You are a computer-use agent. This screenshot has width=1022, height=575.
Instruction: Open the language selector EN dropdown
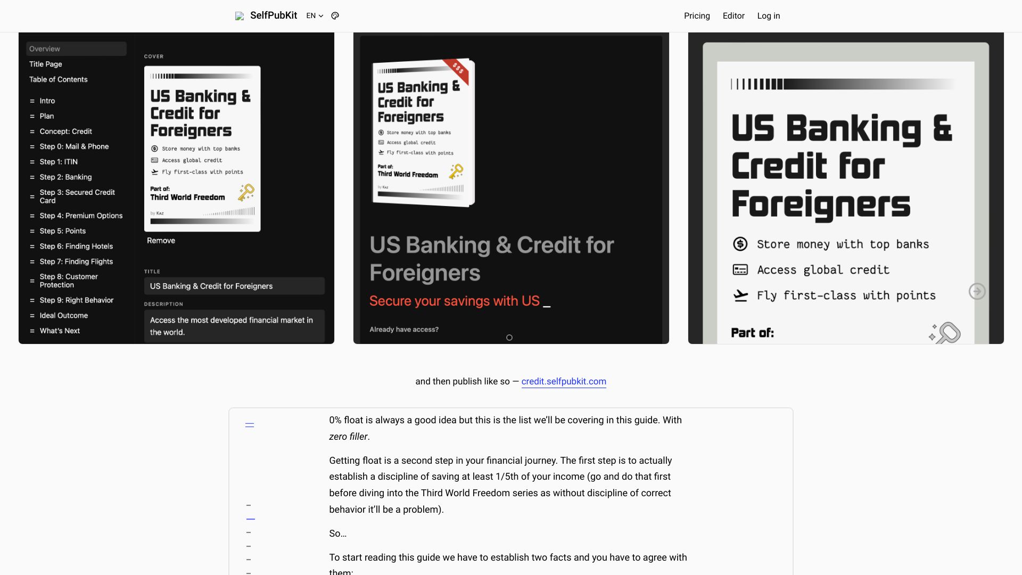click(x=315, y=15)
